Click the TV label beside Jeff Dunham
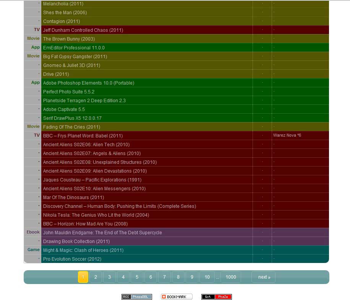The image size is (350, 302). [x=37, y=30]
